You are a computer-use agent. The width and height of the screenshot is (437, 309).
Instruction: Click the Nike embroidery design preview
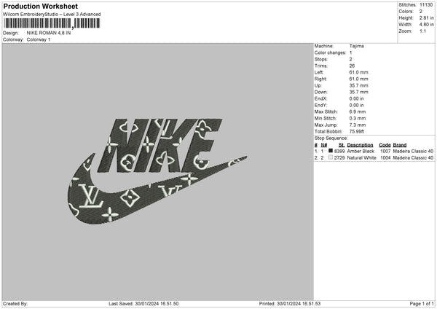157,171
